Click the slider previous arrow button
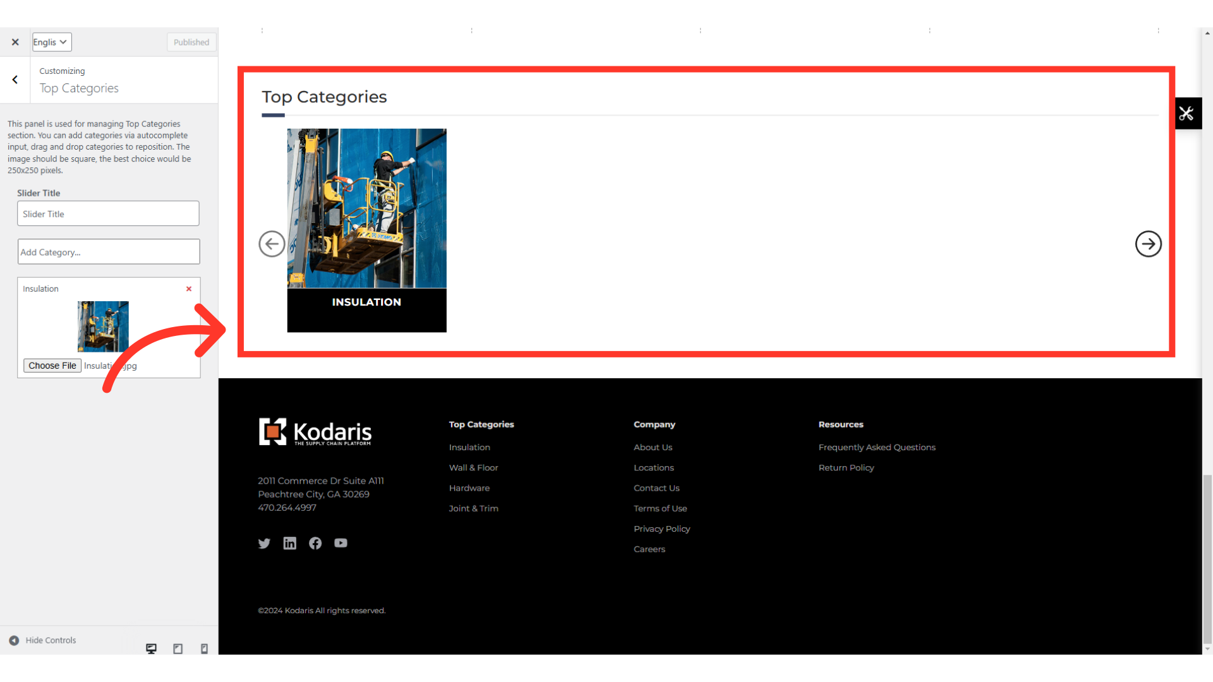 pyautogui.click(x=272, y=244)
